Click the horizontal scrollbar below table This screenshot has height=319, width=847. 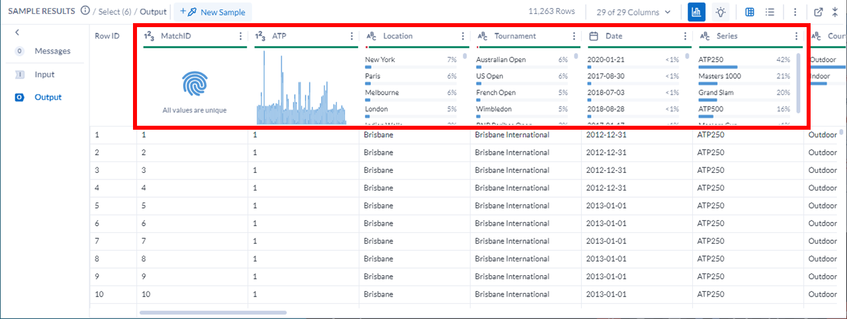coord(212,312)
